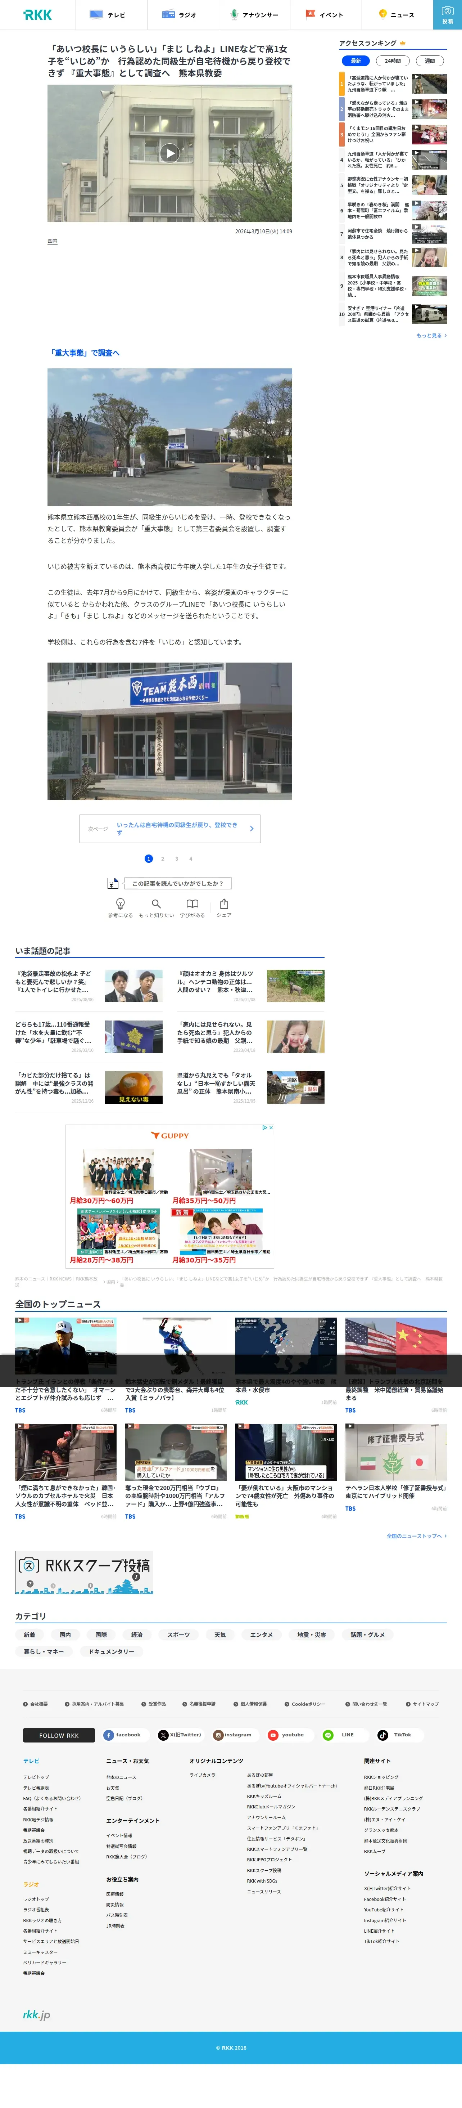Click the もっと知りたい magnifier icon

tap(156, 903)
